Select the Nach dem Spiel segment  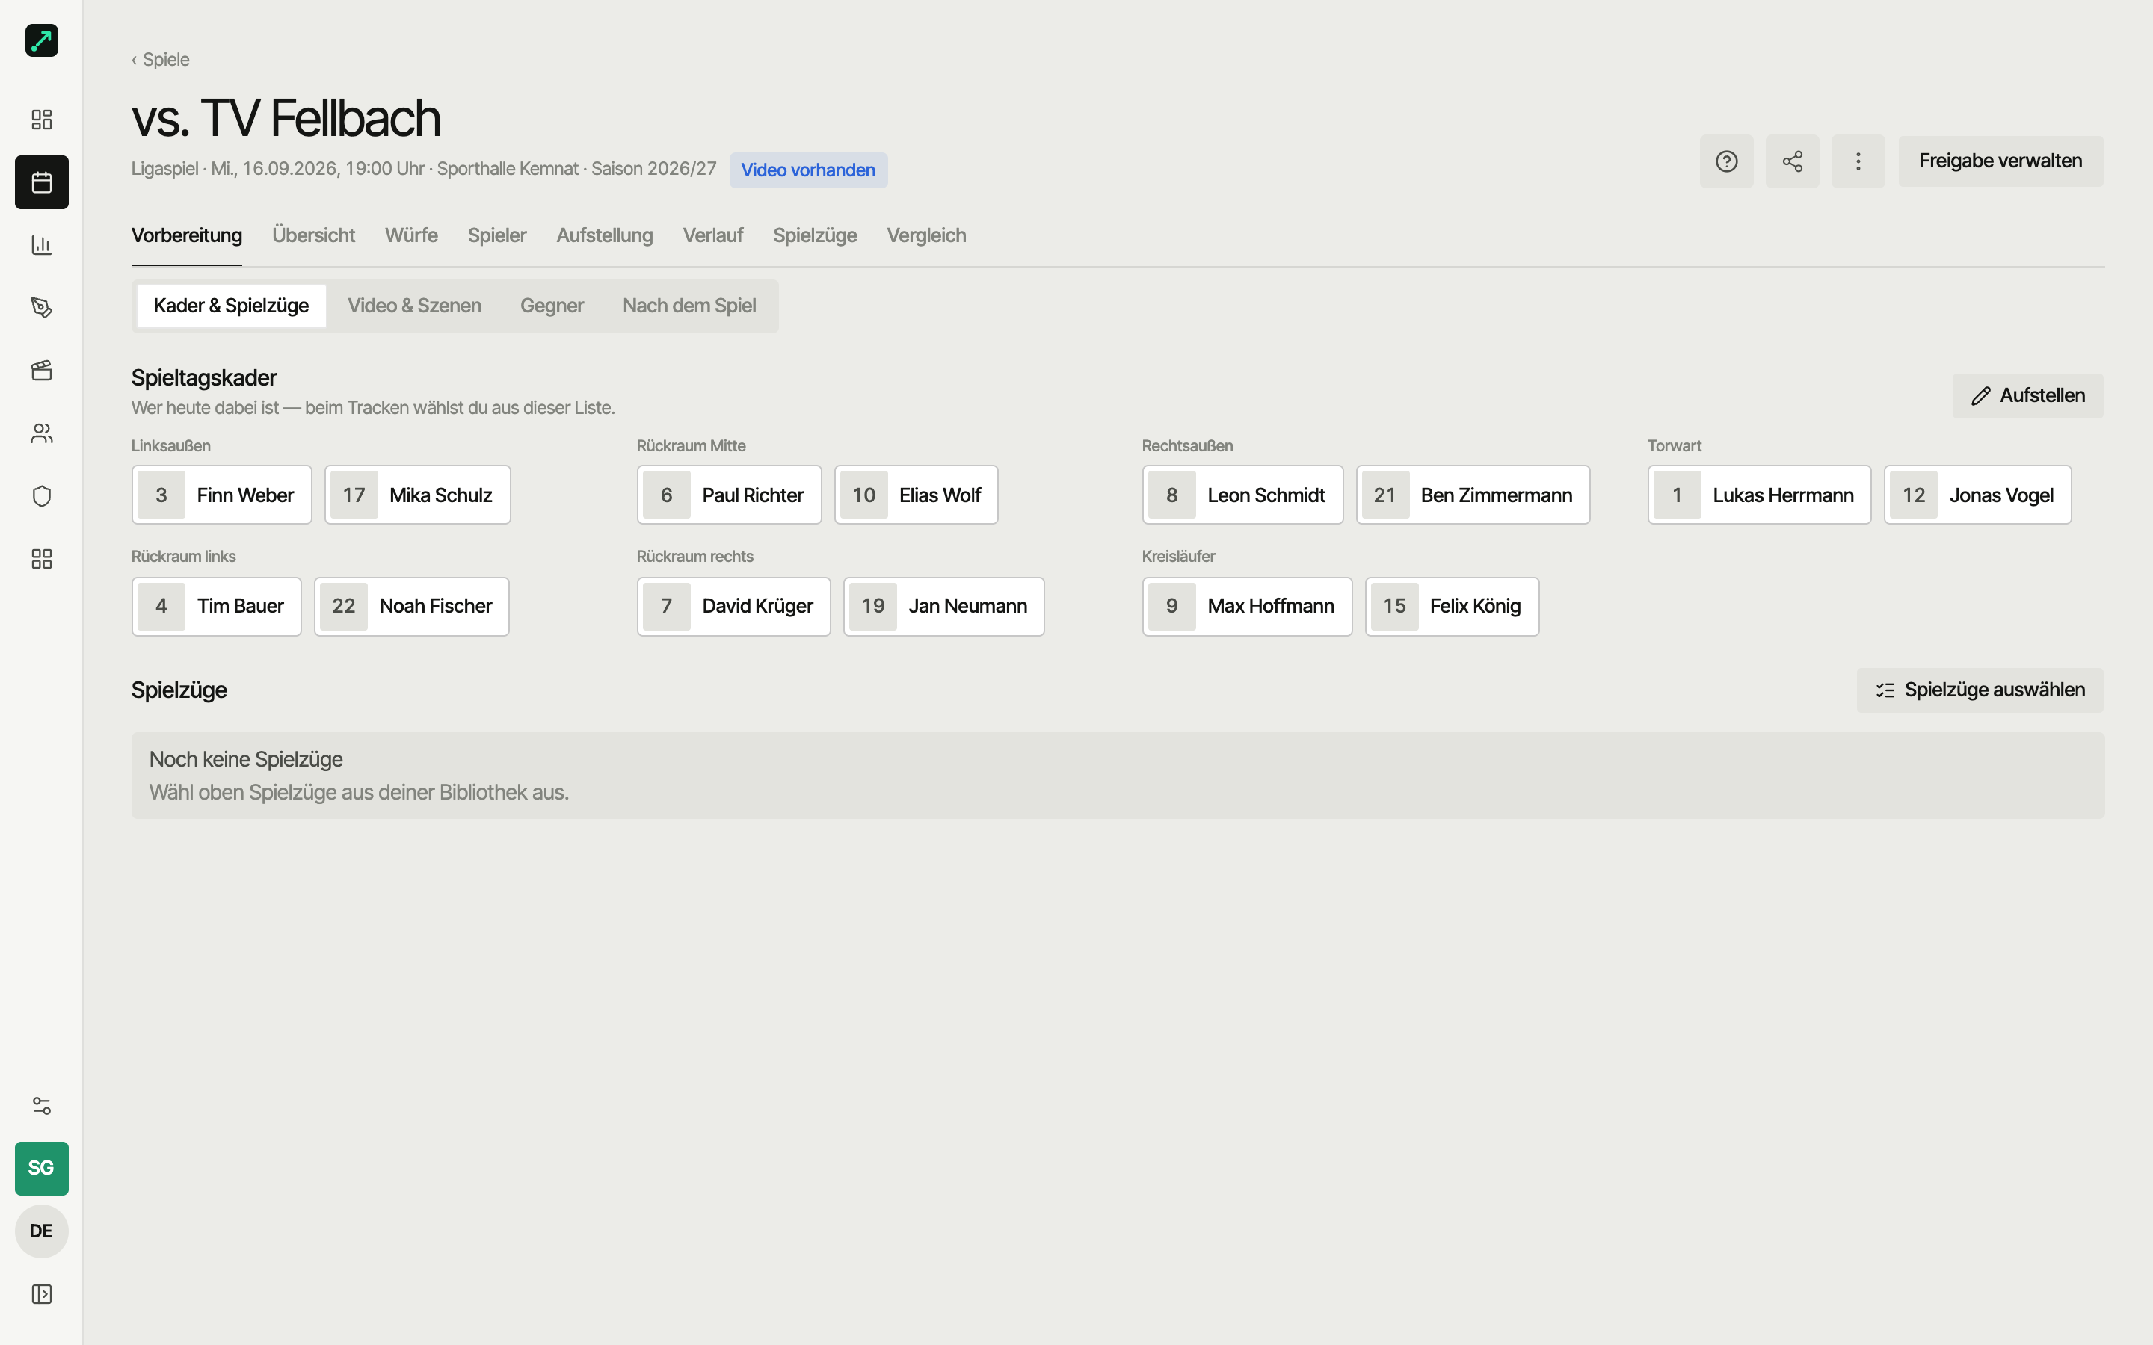[x=689, y=306]
